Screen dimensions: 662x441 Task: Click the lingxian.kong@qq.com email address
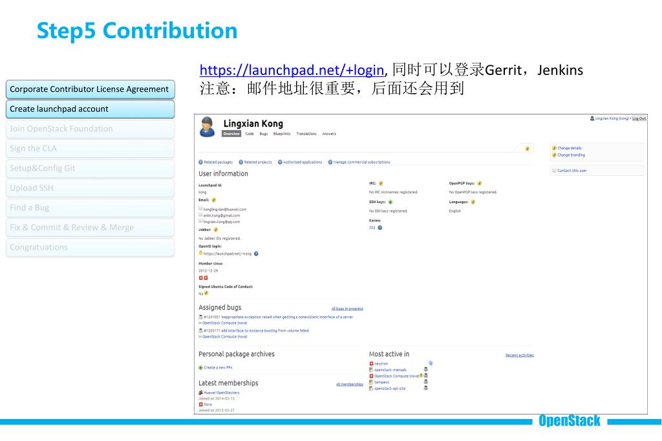pyautogui.click(x=222, y=222)
